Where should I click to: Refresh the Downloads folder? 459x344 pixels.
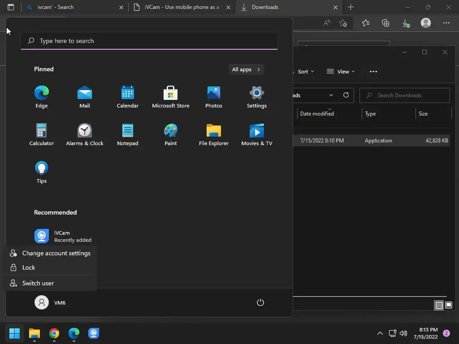point(346,95)
